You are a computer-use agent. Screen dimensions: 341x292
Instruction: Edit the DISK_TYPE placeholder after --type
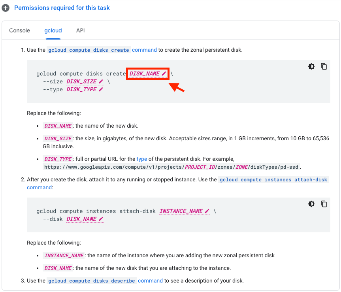click(85, 90)
